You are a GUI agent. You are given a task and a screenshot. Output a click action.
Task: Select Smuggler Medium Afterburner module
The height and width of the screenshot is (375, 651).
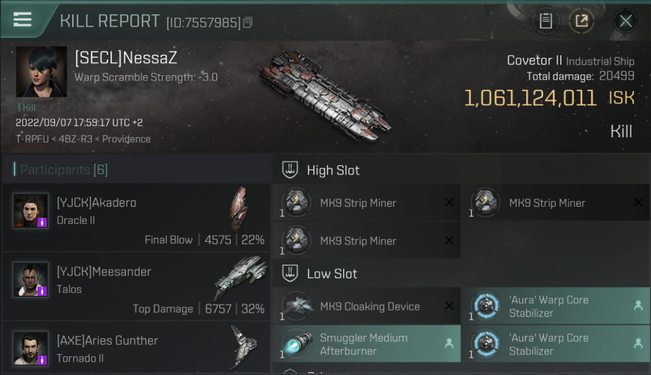coord(366,344)
